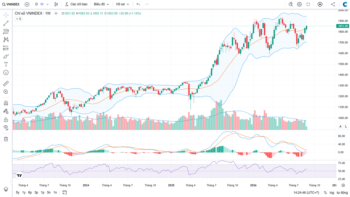
Task: Toggle stay-in-drawing-mode pencil lock
Action: tap(6, 111)
